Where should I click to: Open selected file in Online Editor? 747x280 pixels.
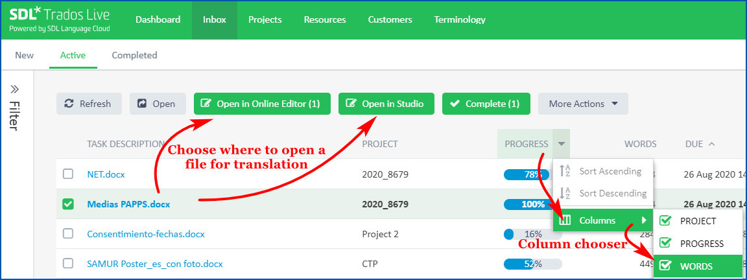click(x=262, y=104)
